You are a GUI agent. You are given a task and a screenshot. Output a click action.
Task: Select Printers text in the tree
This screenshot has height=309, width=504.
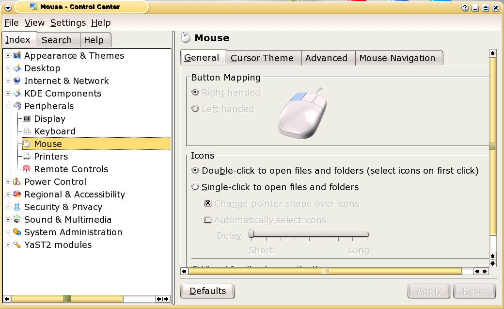51,156
